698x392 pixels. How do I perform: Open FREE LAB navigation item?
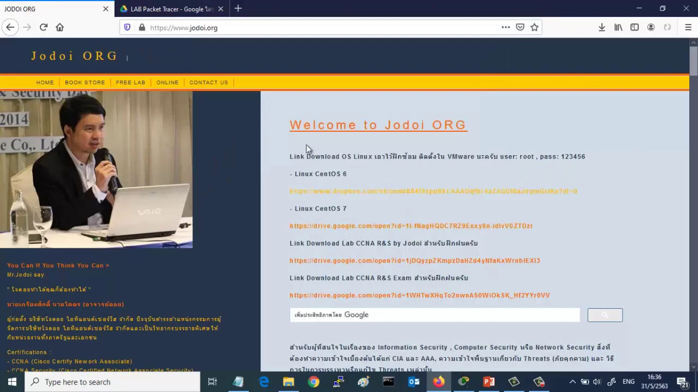pos(131,82)
